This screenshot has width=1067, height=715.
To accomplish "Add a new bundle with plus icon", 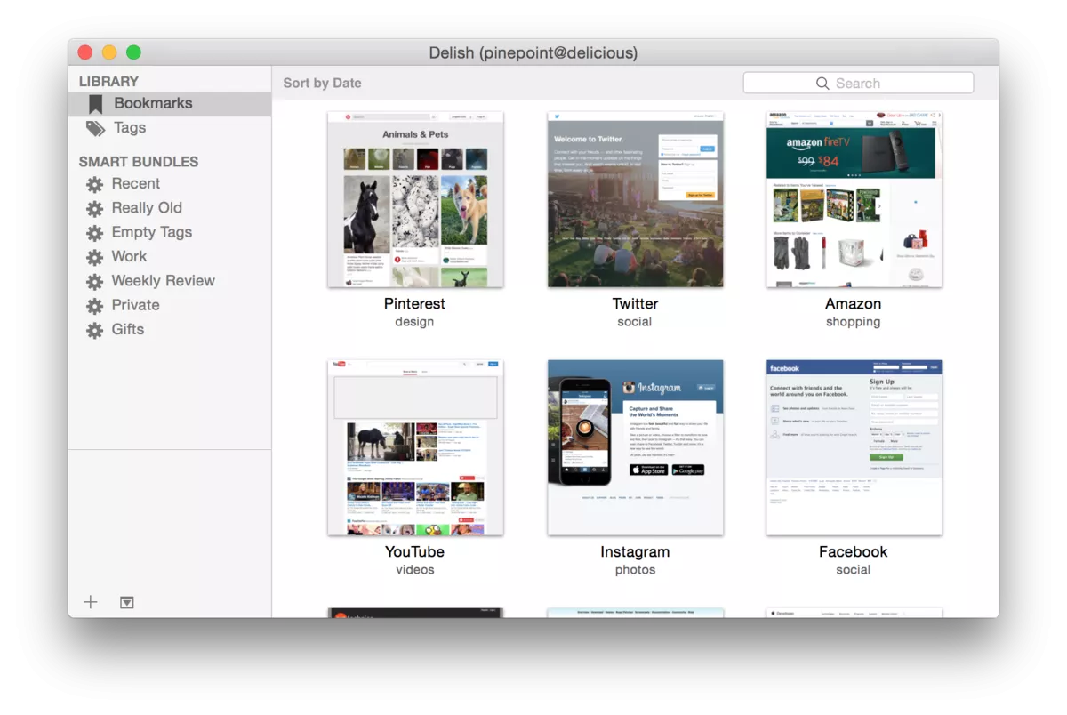I will 91,602.
